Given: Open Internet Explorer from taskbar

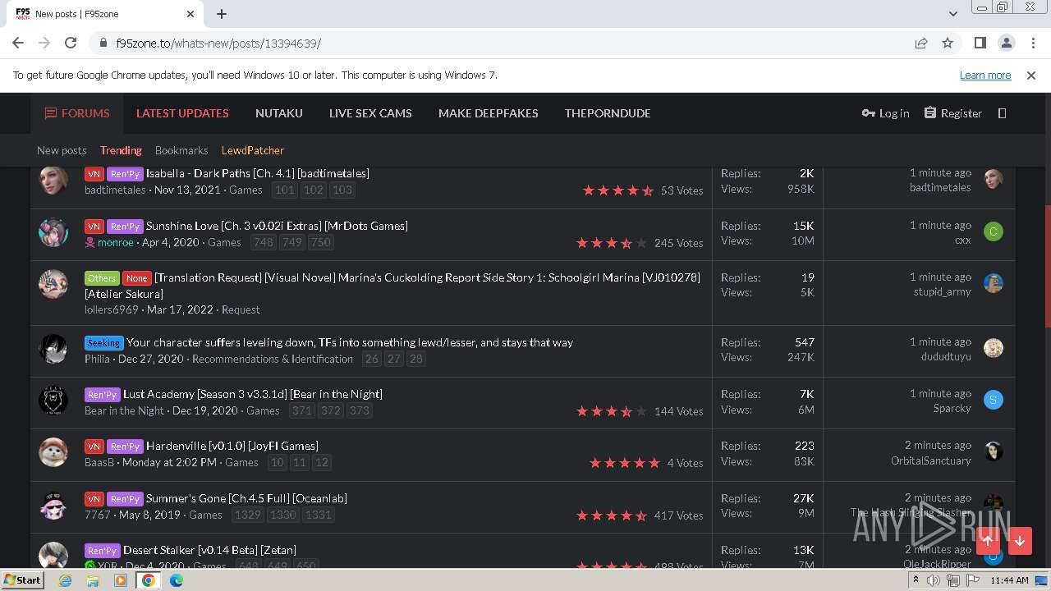Looking at the screenshot, I should (65, 580).
